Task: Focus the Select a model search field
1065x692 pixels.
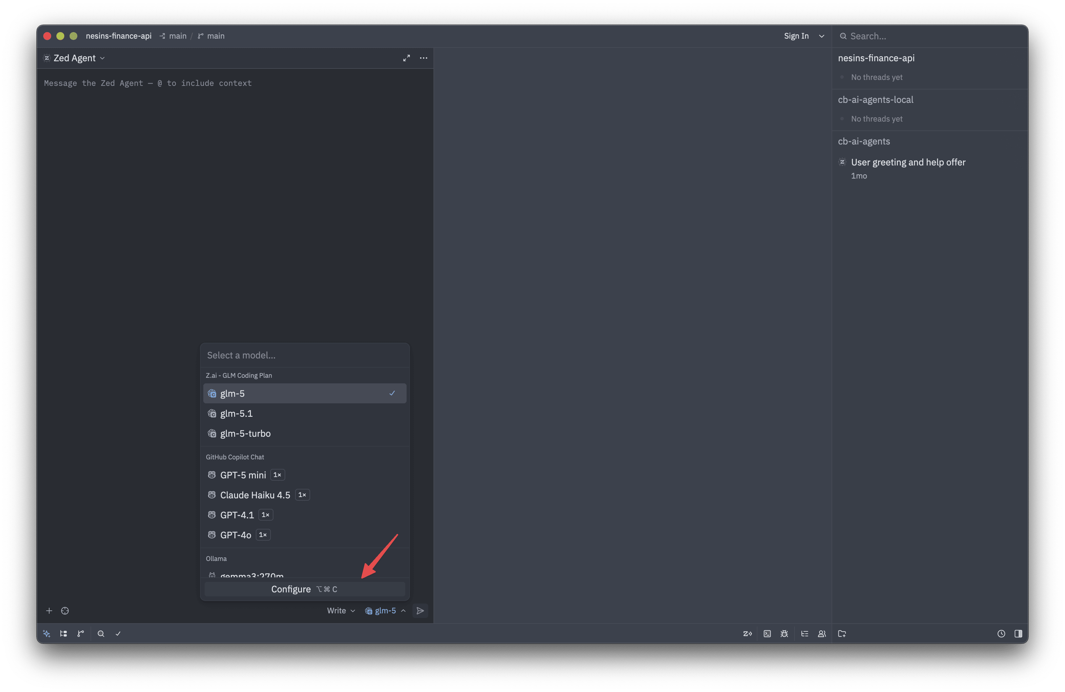Action: tap(305, 356)
